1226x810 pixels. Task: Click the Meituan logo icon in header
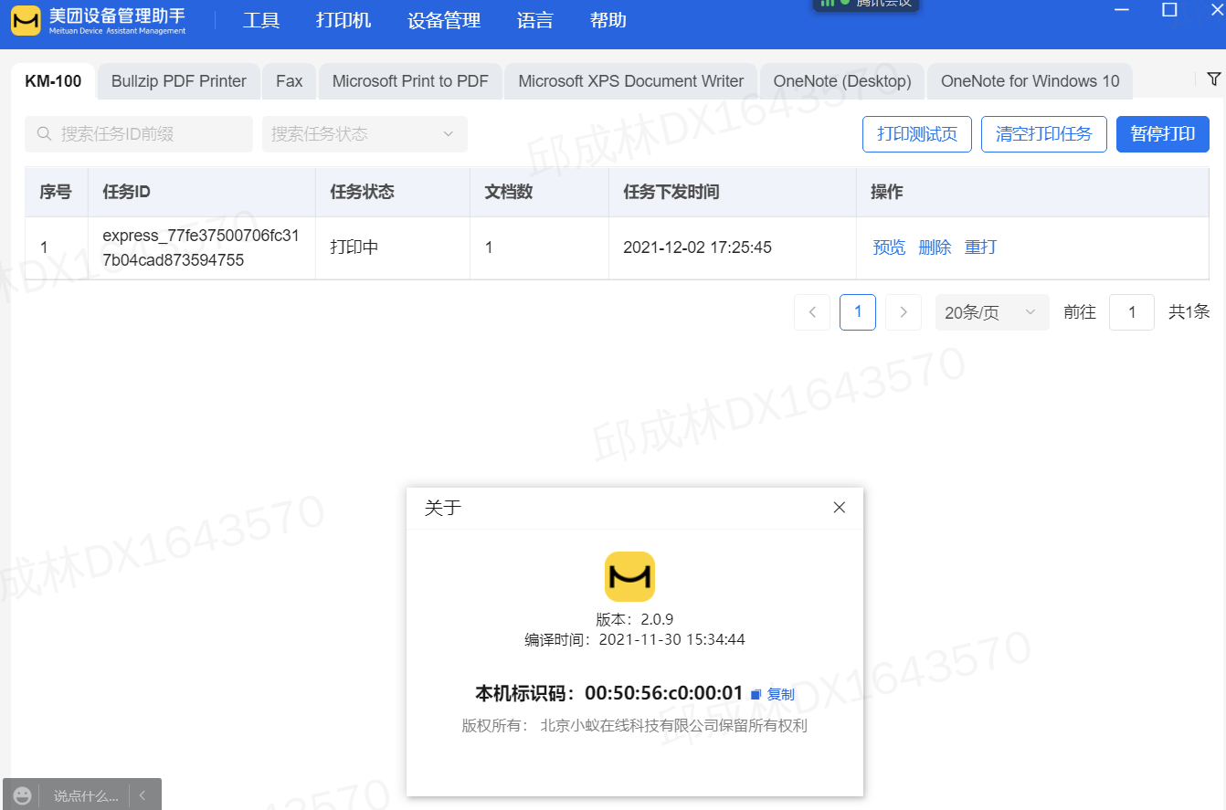(x=26, y=20)
